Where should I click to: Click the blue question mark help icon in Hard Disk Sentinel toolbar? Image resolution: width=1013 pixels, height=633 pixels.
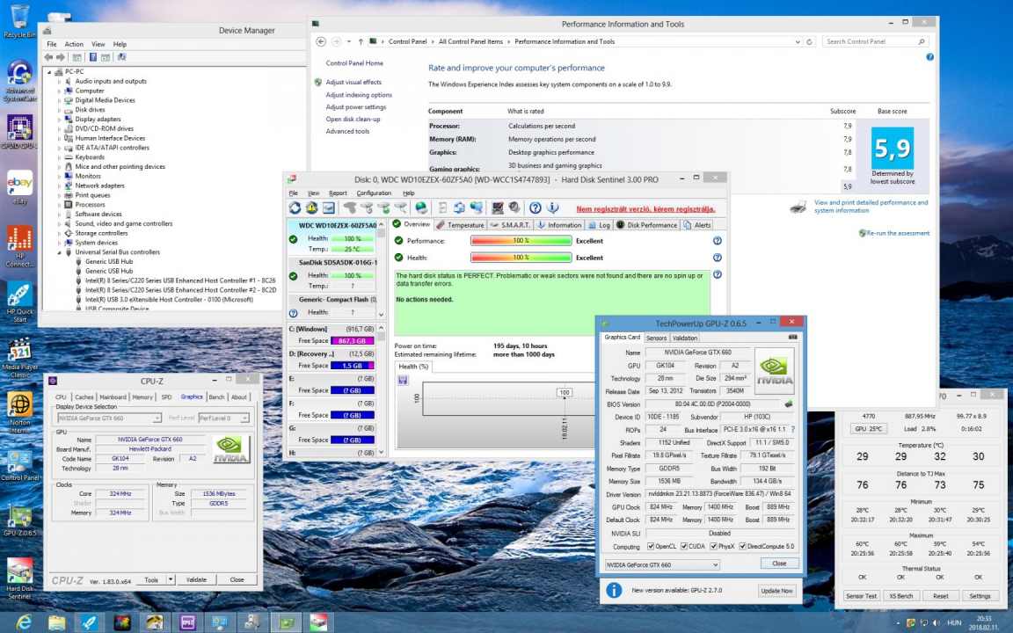tap(535, 208)
